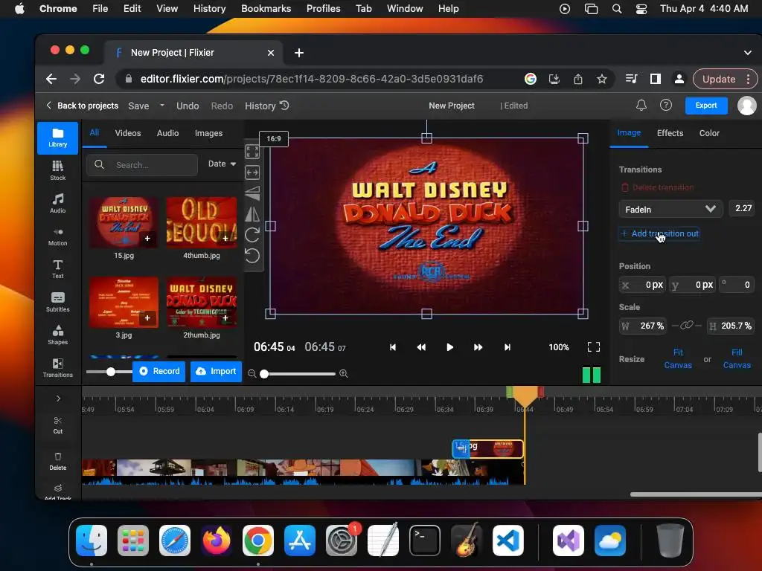Image resolution: width=762 pixels, height=571 pixels.
Task: Open the Save options dropdown arrow
Action: click(x=161, y=106)
